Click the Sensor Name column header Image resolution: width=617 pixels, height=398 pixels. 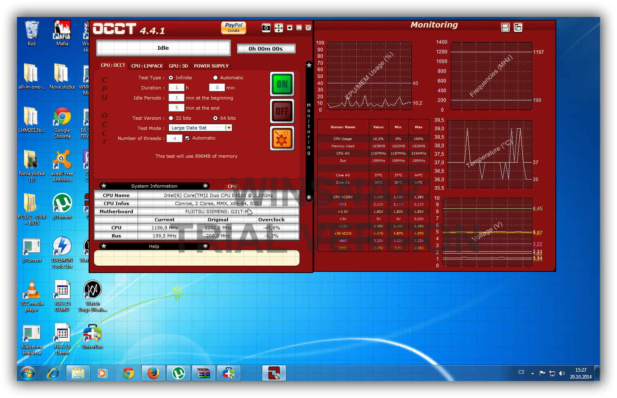tap(343, 127)
